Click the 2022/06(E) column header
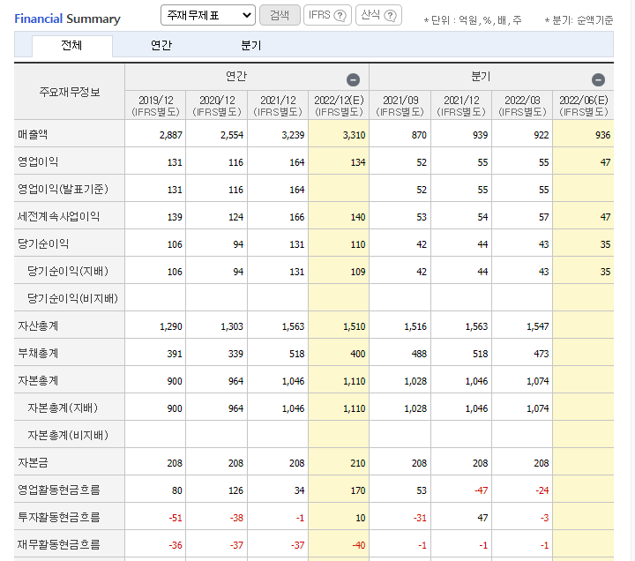Screen dimensions: 635x561 pos(584,105)
